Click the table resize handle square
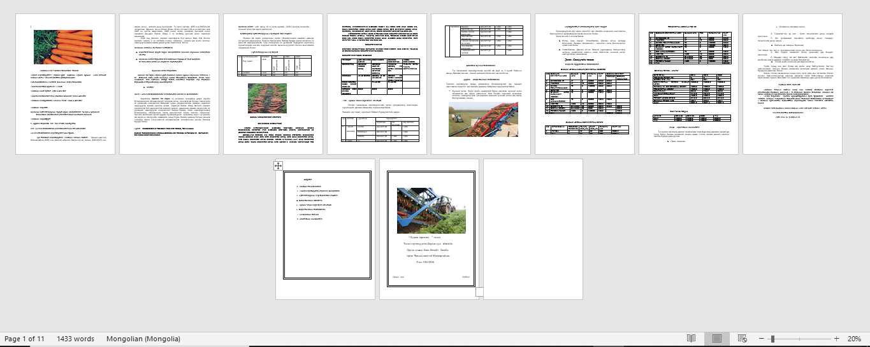870x347 pixels. click(480, 292)
